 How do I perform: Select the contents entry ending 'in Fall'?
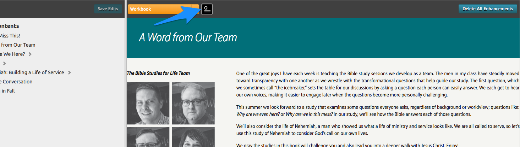click(7, 91)
